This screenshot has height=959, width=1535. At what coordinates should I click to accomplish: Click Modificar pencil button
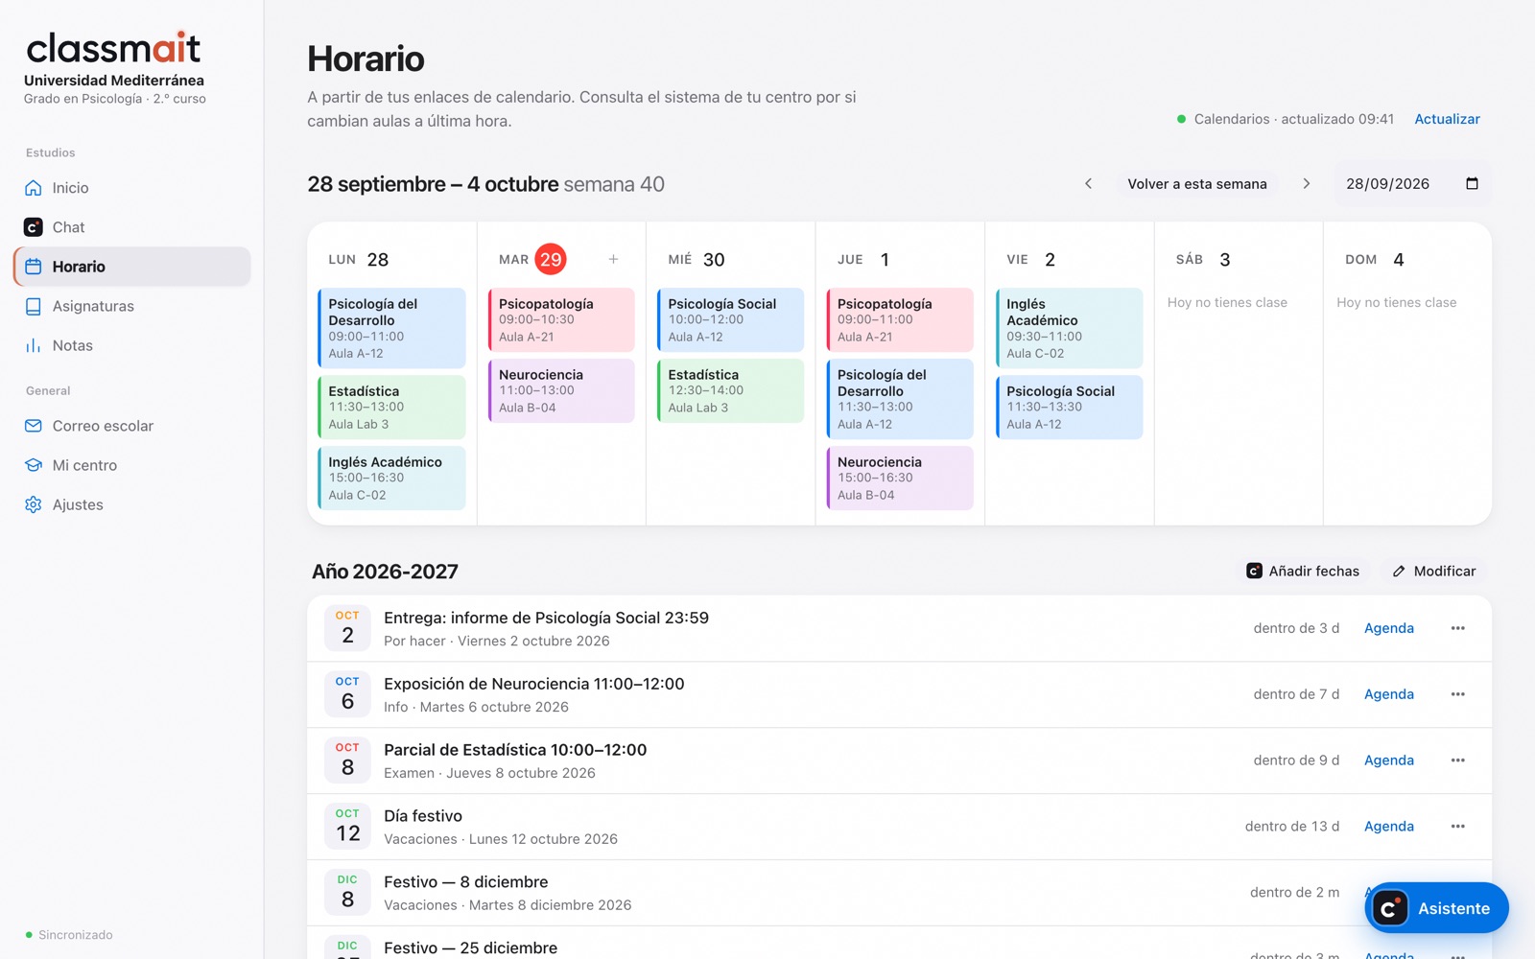pos(1433,571)
